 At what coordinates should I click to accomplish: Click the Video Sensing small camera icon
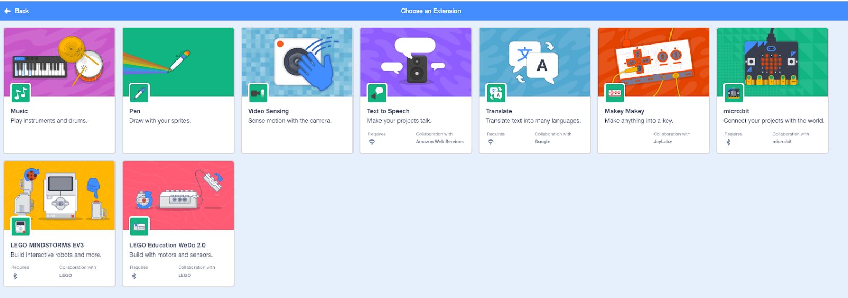pyautogui.click(x=258, y=93)
